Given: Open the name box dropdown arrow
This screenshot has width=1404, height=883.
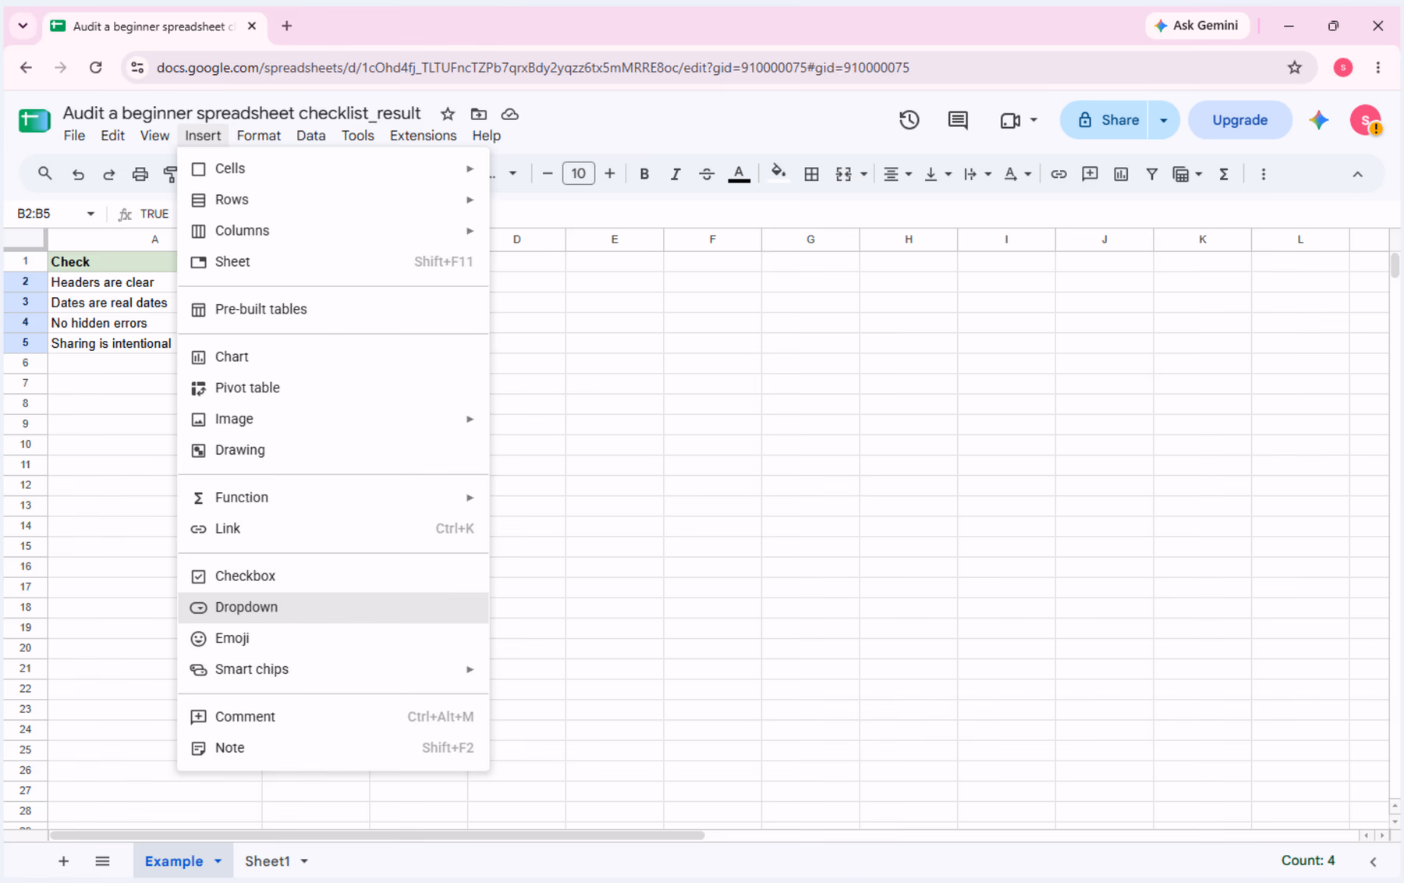Looking at the screenshot, I should (90, 214).
